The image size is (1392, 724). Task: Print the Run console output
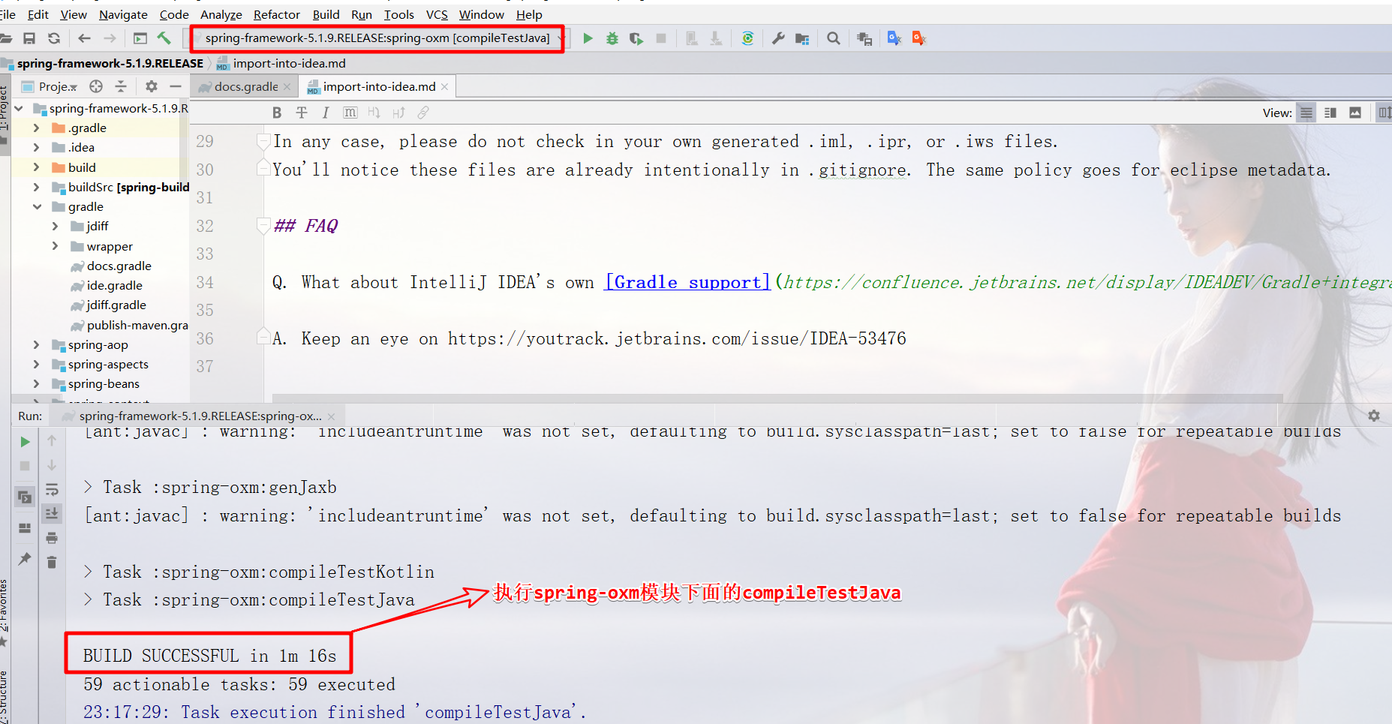point(52,538)
